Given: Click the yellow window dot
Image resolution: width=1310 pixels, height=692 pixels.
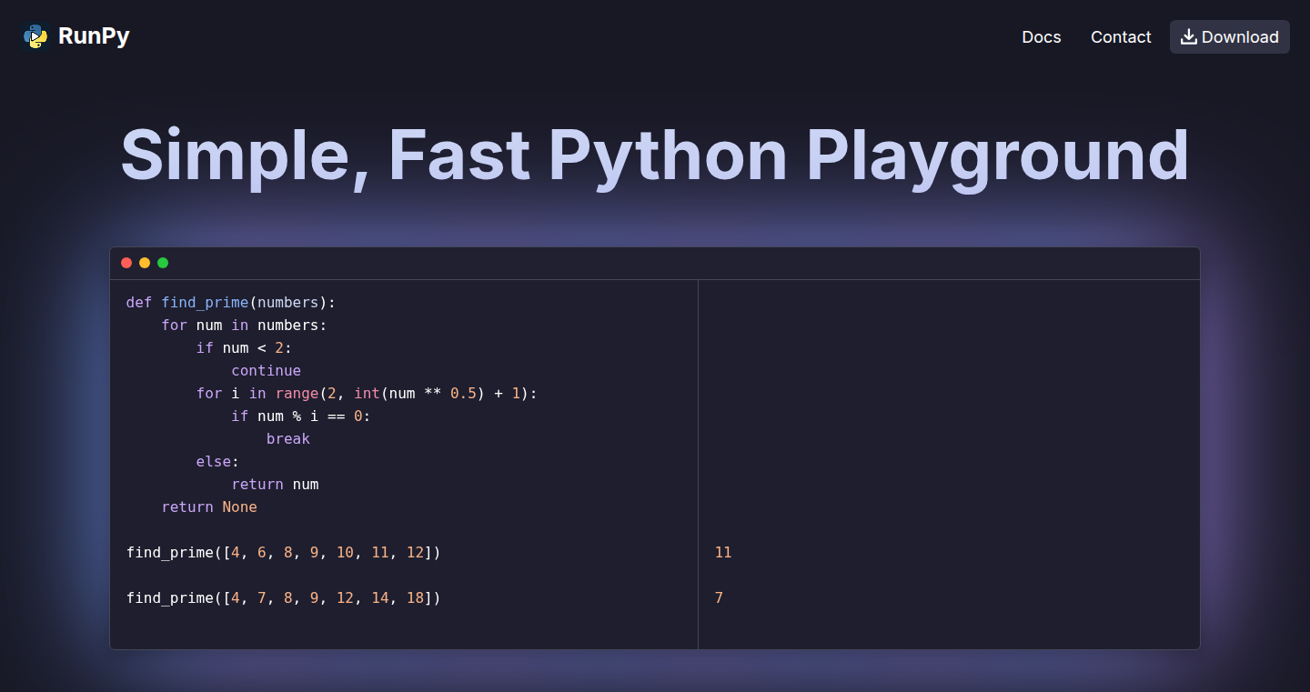Looking at the screenshot, I should (145, 263).
